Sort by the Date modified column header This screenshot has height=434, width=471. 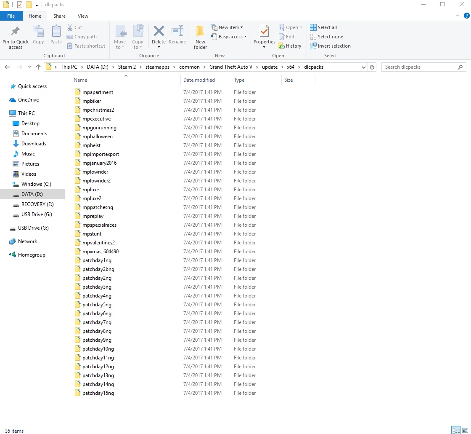pyautogui.click(x=206, y=80)
